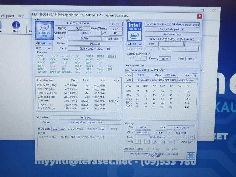
Task: Open the eSupport menu in background window
Action: 8,16
